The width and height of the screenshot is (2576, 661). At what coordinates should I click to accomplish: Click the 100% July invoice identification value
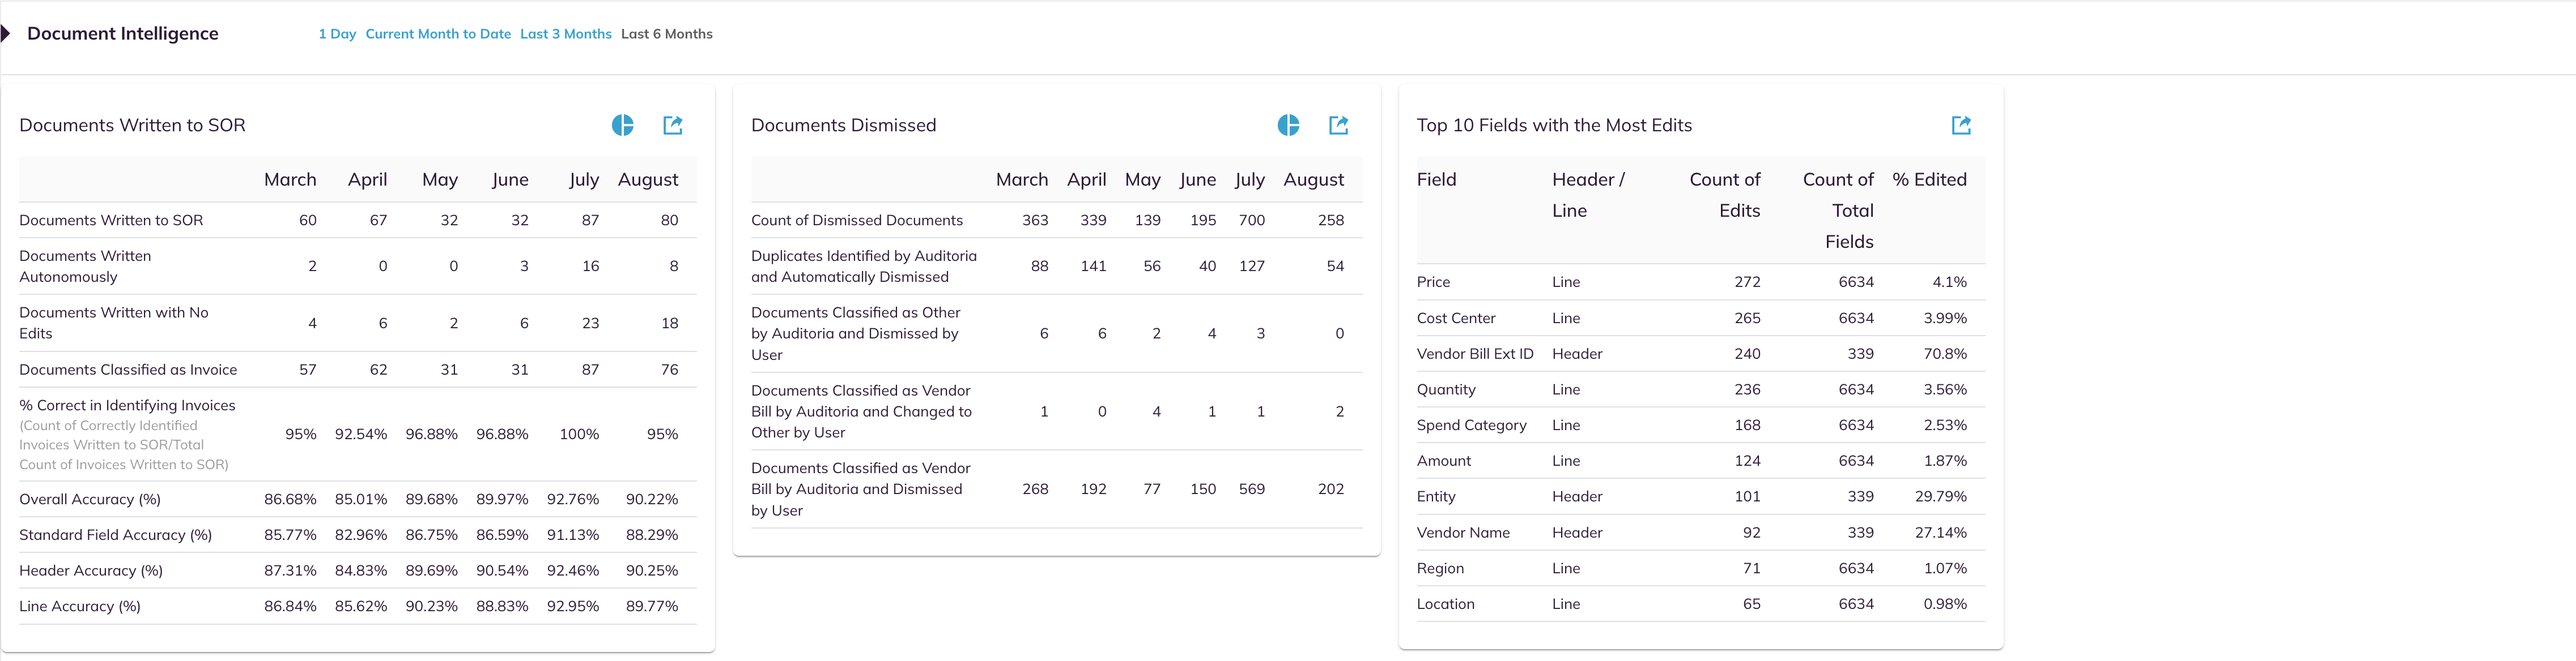(x=579, y=434)
